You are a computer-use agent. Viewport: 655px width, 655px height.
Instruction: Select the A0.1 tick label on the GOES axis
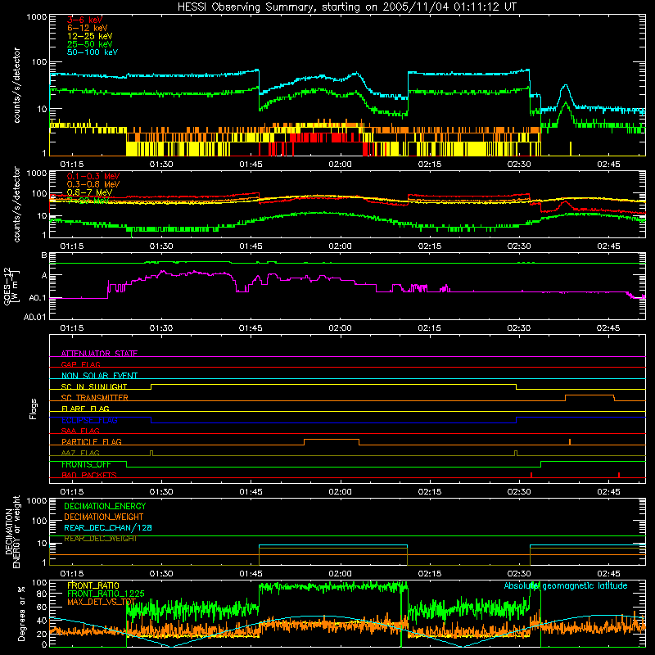(x=38, y=298)
